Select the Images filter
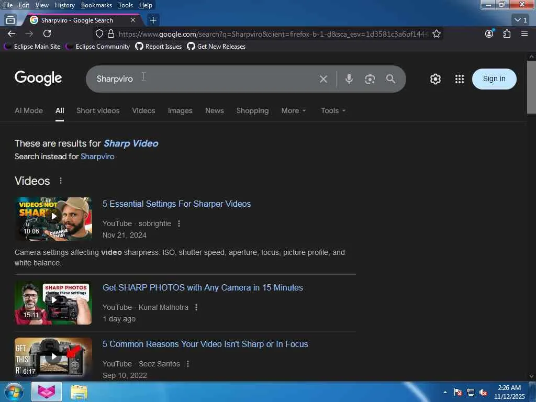 pos(180,111)
